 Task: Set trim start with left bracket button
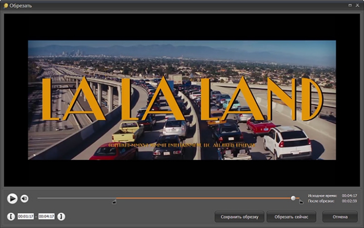(11, 217)
